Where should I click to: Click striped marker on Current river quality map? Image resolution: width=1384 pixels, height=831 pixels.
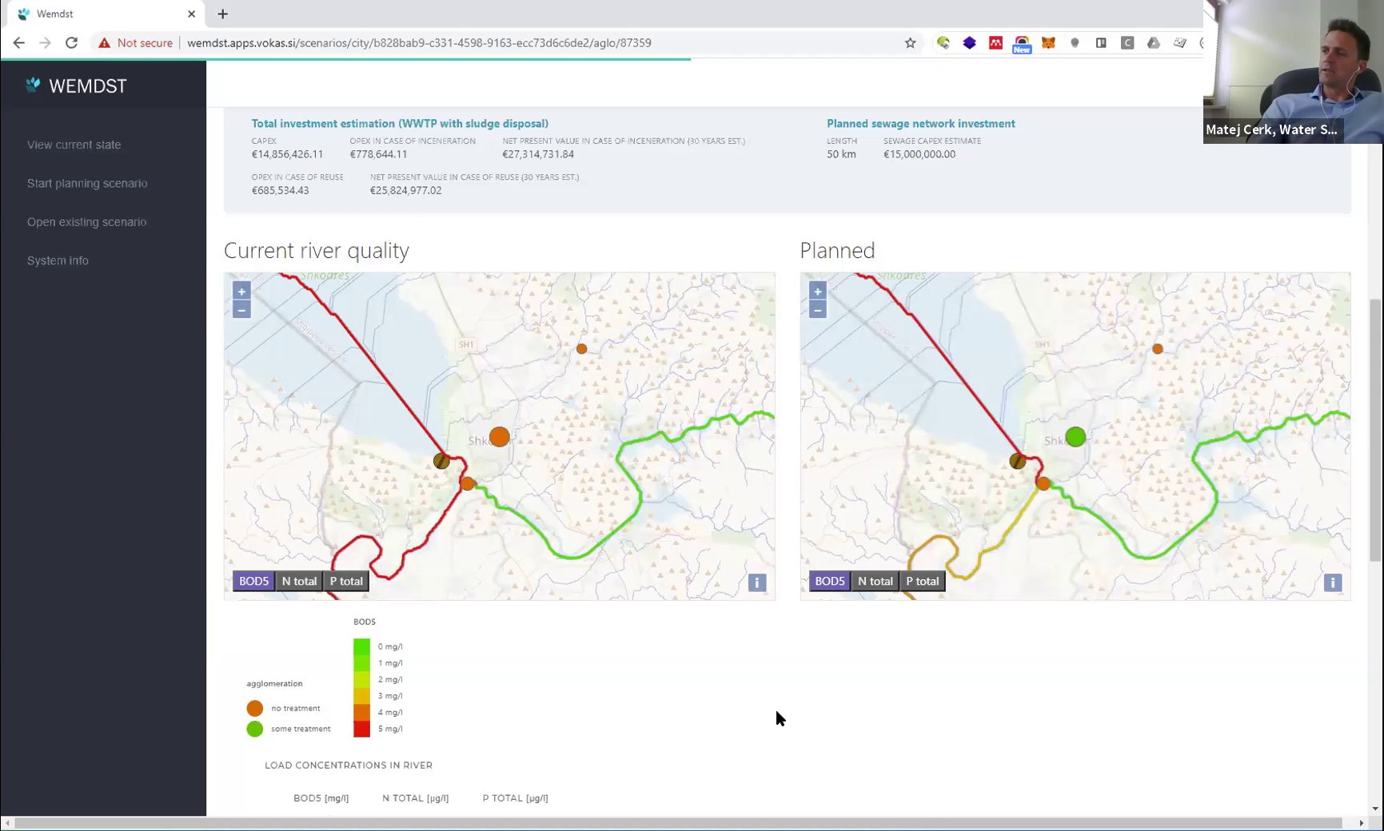click(x=441, y=461)
